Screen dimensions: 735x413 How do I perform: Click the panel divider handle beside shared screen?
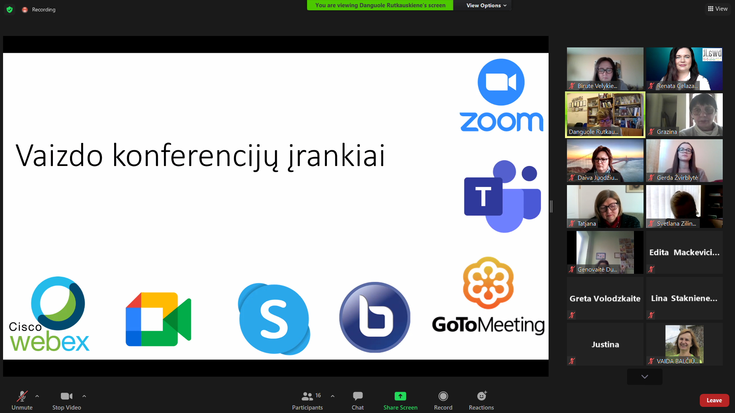click(x=551, y=206)
